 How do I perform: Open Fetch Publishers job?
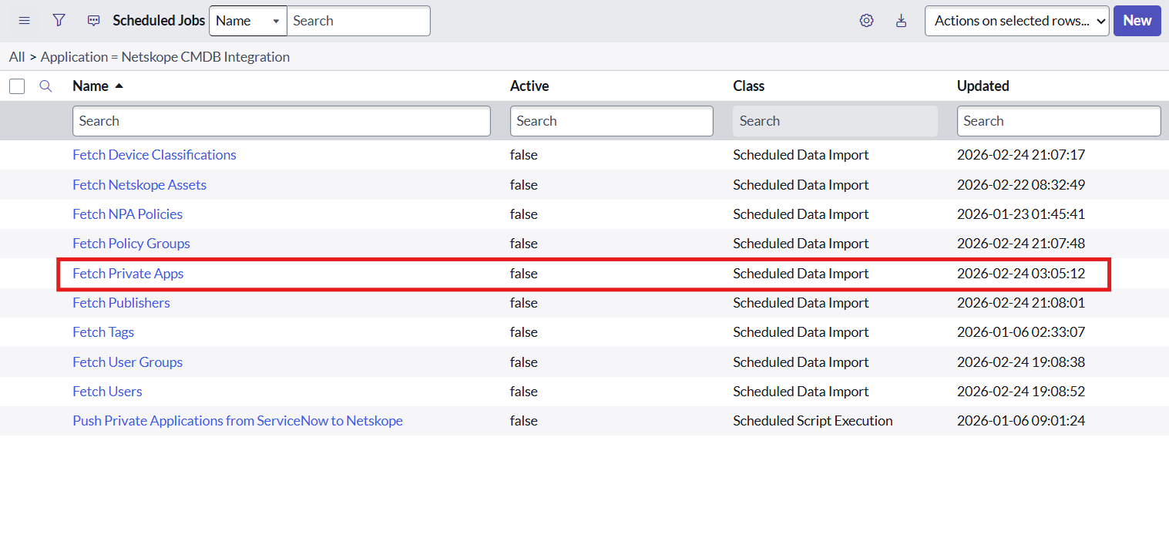[x=121, y=303]
